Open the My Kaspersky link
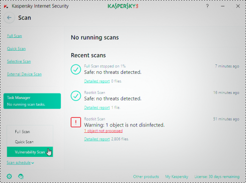Image resolution: width=246 pixels, height=183 pixels. [177, 177]
